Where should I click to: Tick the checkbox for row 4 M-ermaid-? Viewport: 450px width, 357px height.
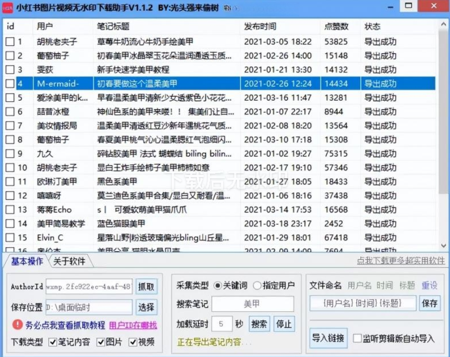pos(10,84)
